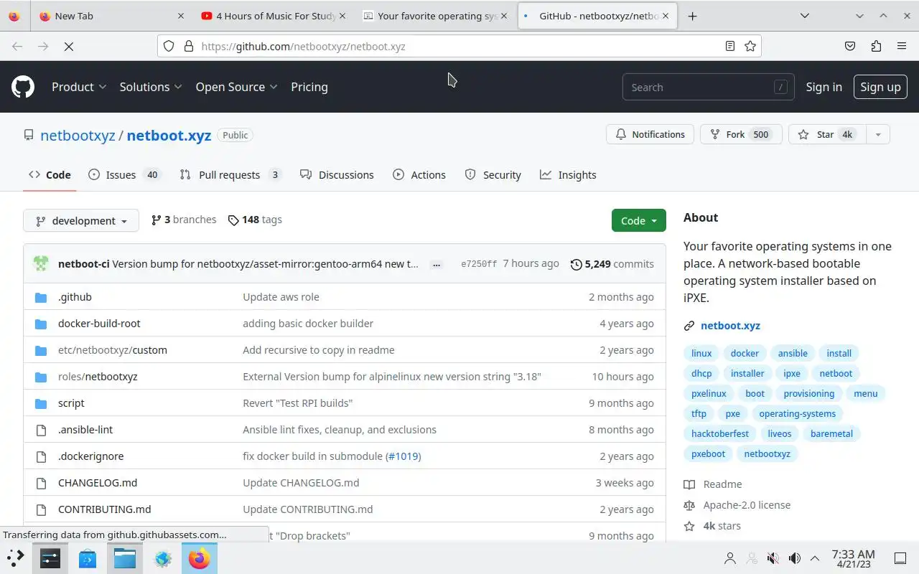Open the Pricing page
The height and width of the screenshot is (574, 919).
[309, 87]
